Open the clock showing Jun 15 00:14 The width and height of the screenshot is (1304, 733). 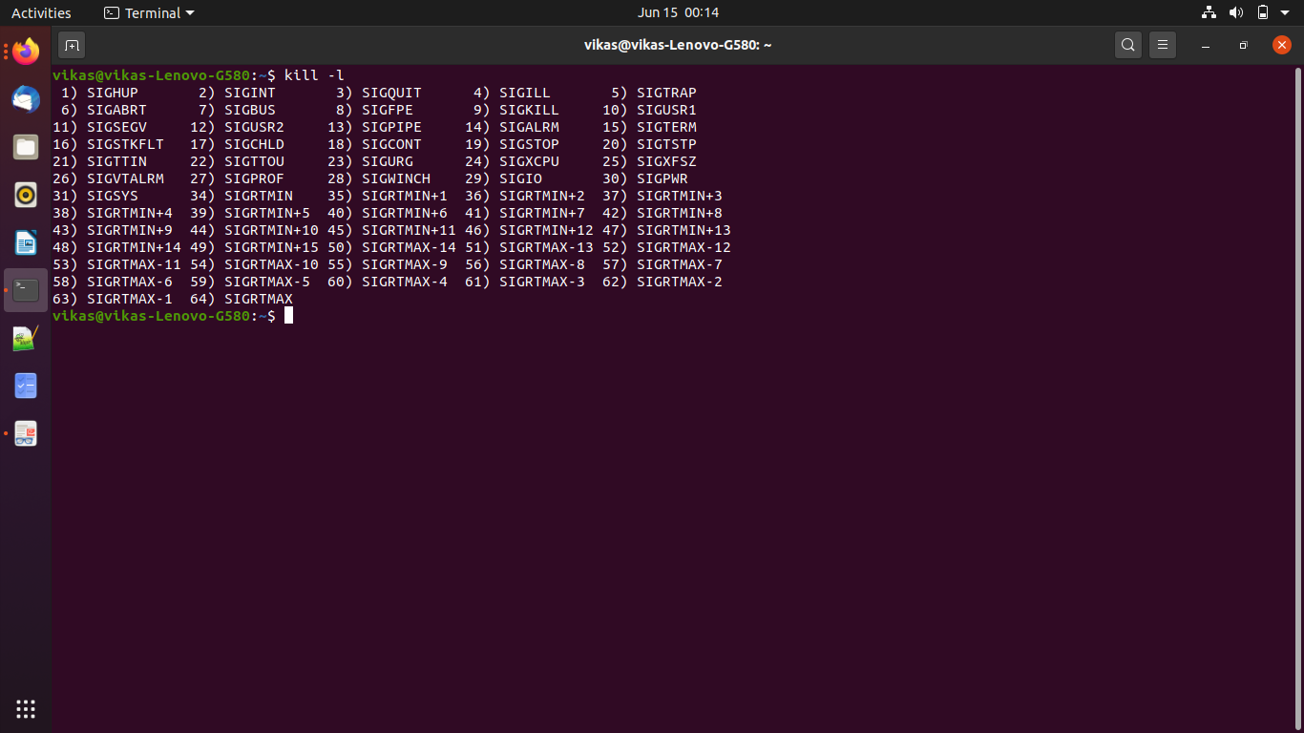(678, 12)
